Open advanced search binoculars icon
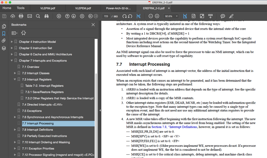 [x=47, y=16]
